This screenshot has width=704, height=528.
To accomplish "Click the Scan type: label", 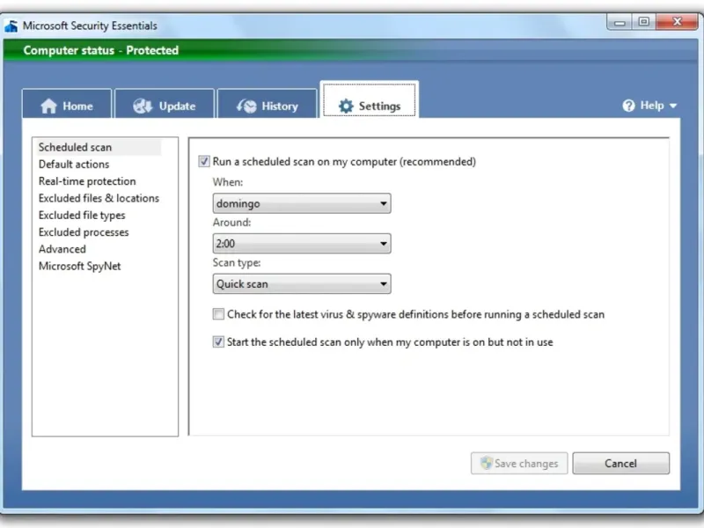I will (237, 262).
